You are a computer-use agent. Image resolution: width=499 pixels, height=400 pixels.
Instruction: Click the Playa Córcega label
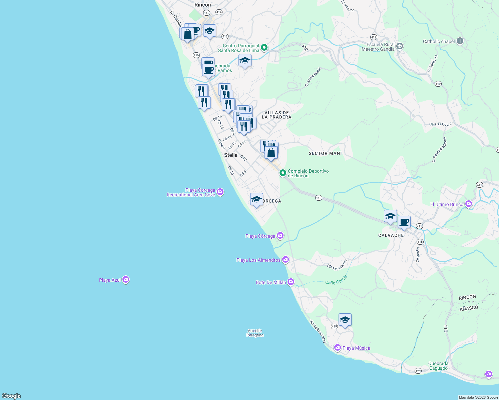(x=260, y=236)
